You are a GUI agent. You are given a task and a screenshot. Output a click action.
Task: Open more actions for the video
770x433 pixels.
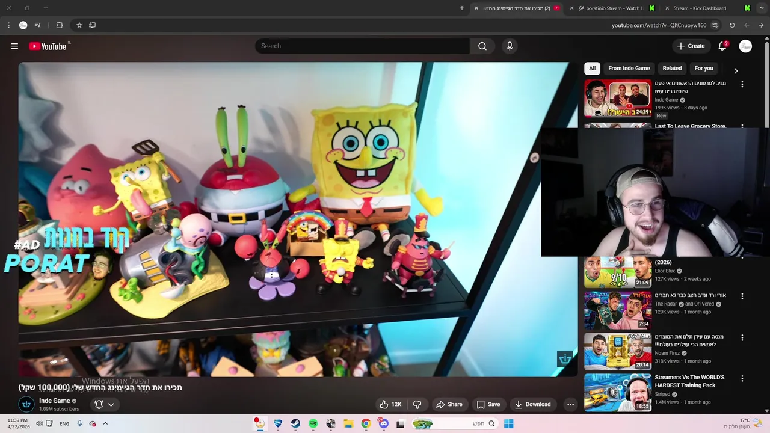pyautogui.click(x=570, y=404)
